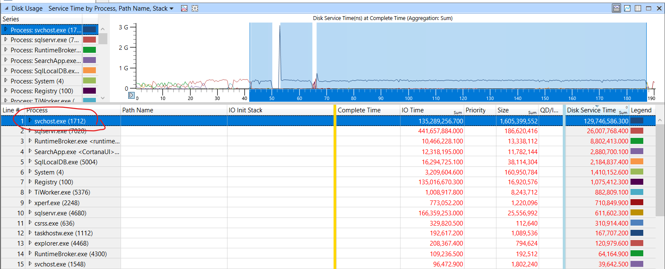Screen dimensions: 665x269
Task: Click the Series panel vertical scrollbar
Action: (x=103, y=38)
